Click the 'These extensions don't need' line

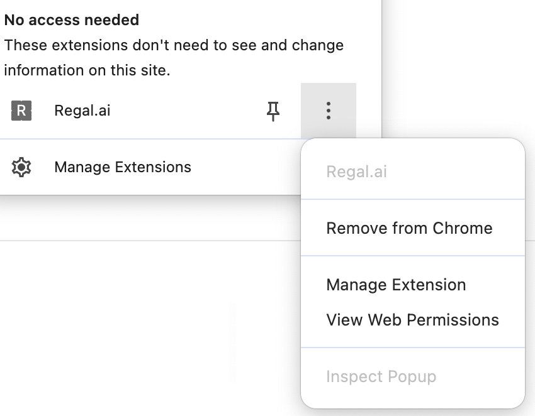click(x=174, y=45)
